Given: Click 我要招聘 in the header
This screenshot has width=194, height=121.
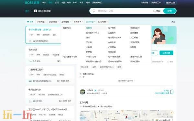Looking at the screenshot, I should (145, 3).
